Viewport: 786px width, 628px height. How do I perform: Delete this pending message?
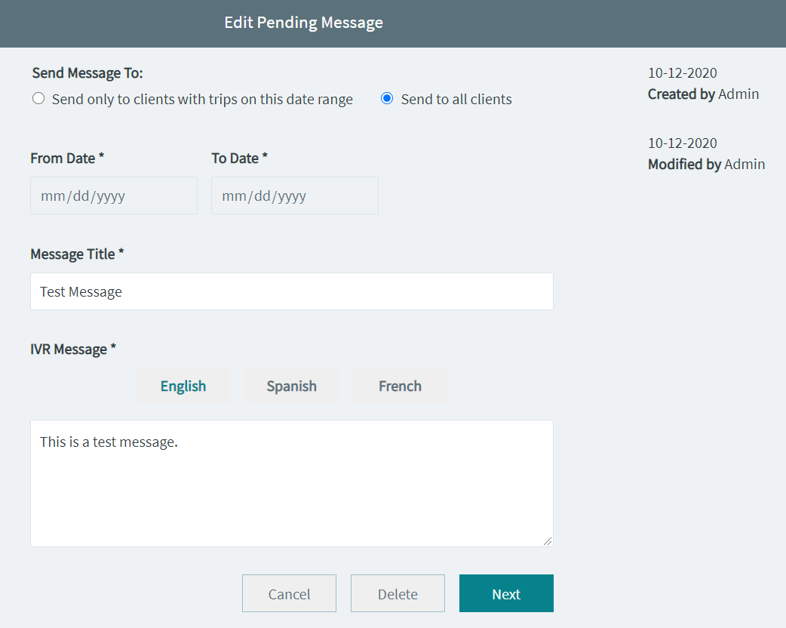coord(398,593)
